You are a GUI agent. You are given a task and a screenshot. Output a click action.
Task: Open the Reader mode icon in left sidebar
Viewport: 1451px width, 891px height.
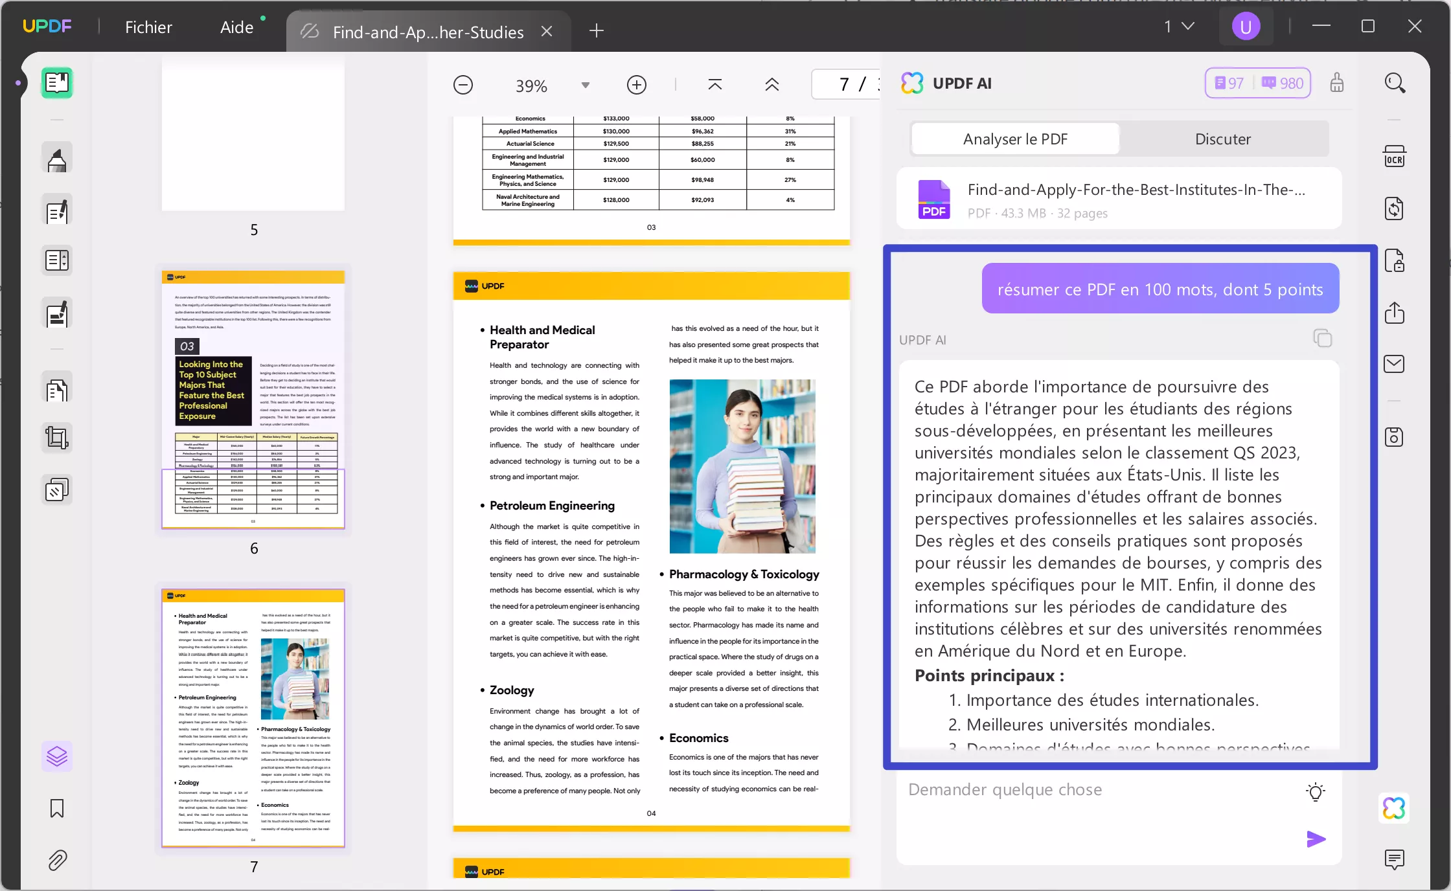57,83
